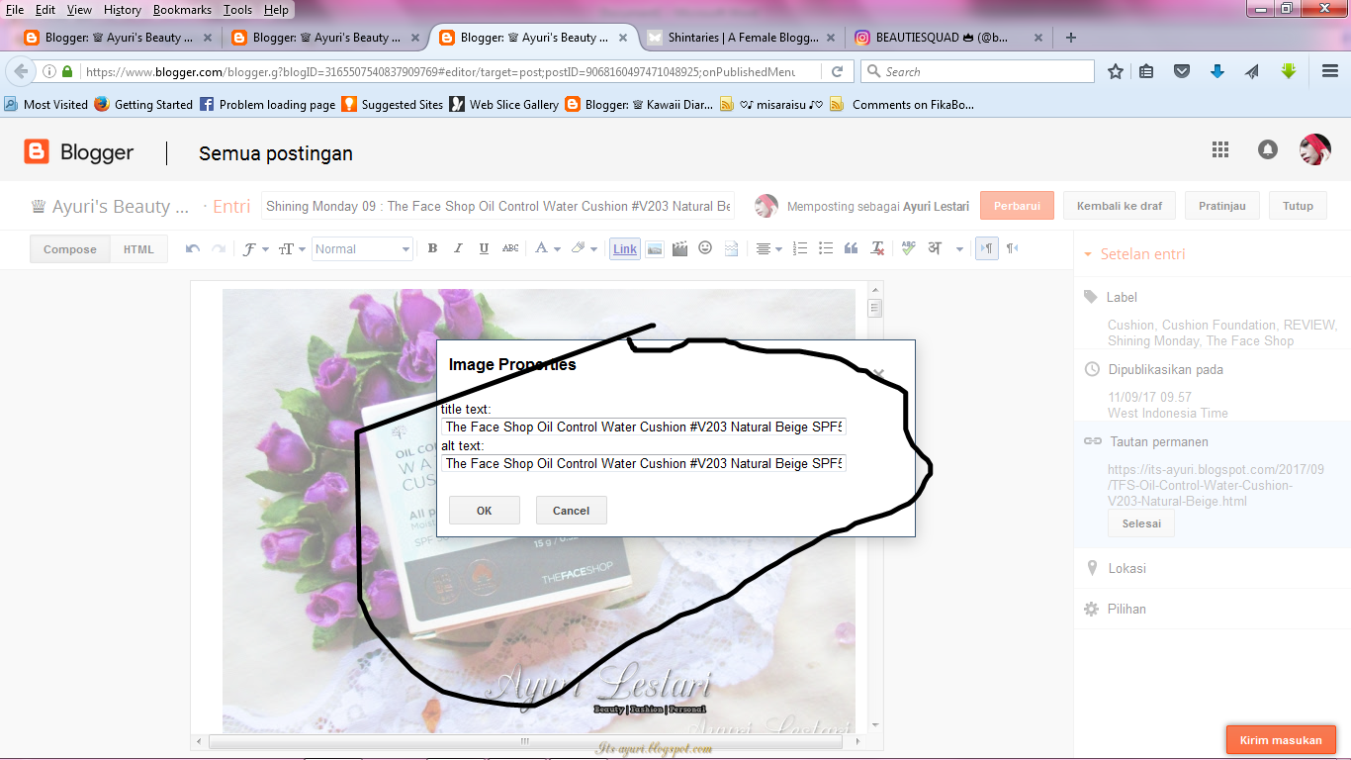Click the Redo arrow in the editor toolbar
This screenshot has height=760, width=1351.
click(219, 249)
